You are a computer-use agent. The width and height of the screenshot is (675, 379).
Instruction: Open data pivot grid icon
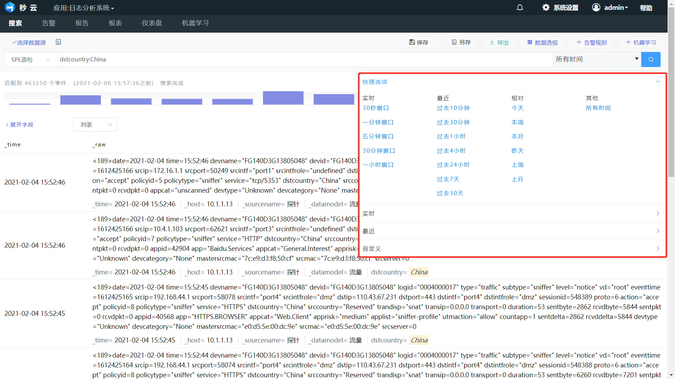529,42
